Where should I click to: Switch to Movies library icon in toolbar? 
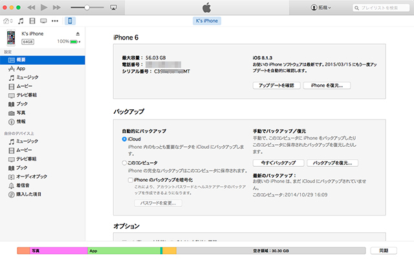pyautogui.click(x=32, y=21)
